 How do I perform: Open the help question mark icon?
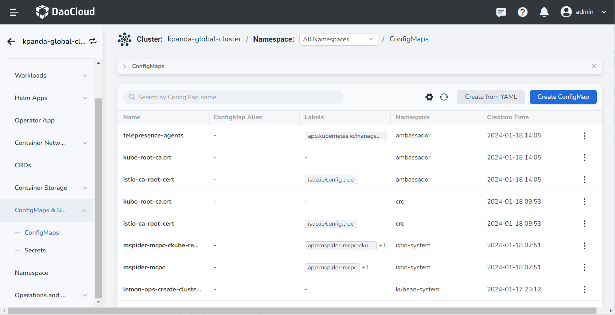point(523,12)
